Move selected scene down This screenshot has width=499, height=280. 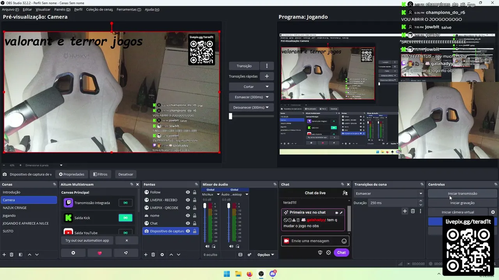point(37,254)
